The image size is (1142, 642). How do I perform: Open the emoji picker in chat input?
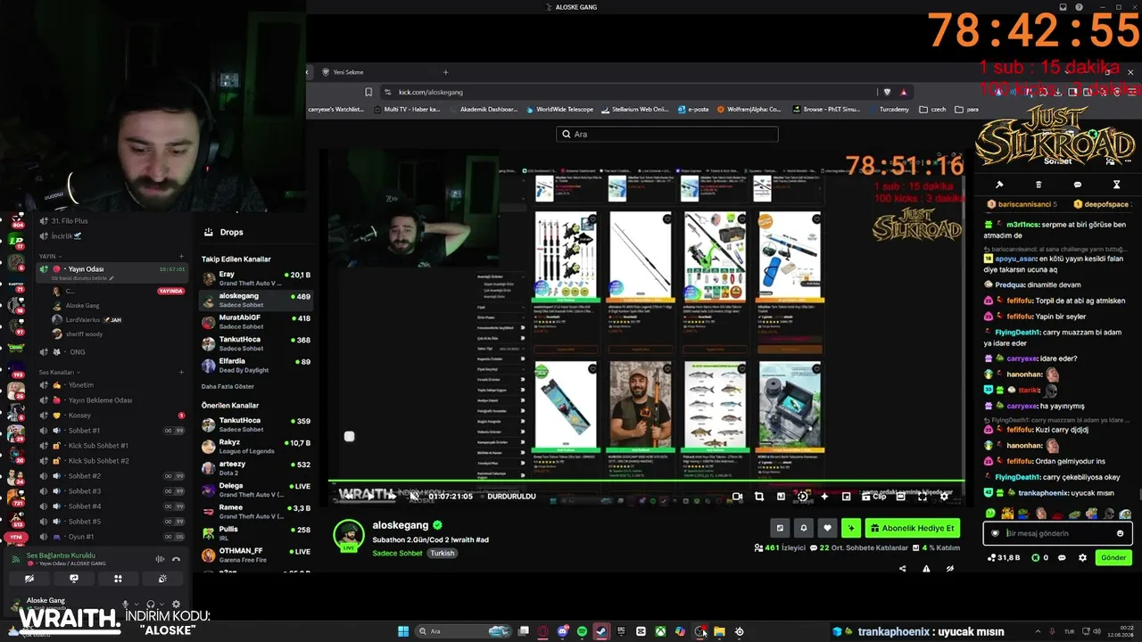(1121, 533)
